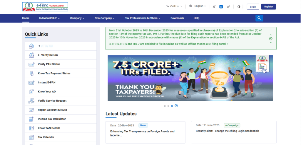Image resolution: width=301 pixels, height=145 pixels.
Task: Click the blue search magnifier icon
Action: pos(259,18)
